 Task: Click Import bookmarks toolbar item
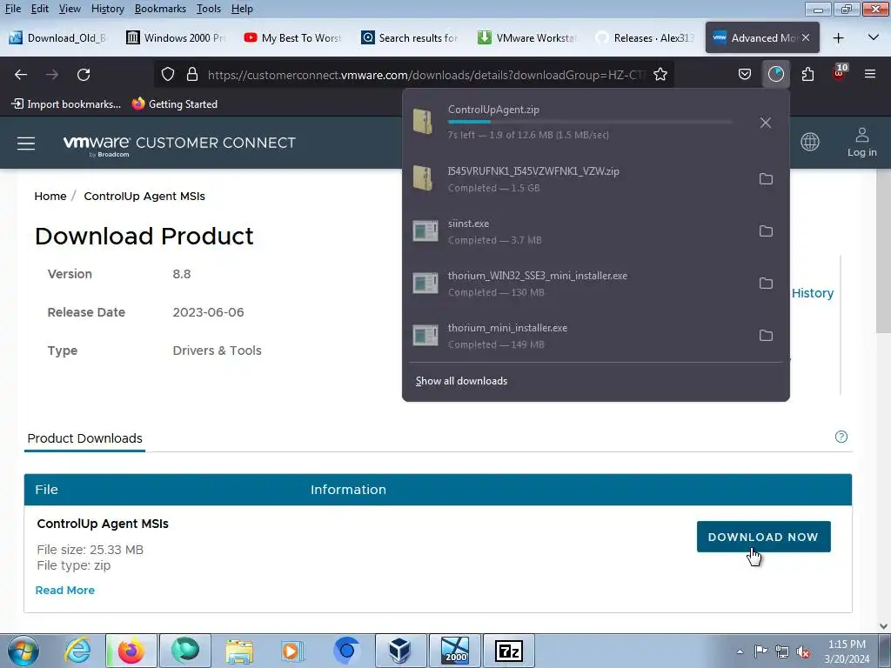click(66, 104)
